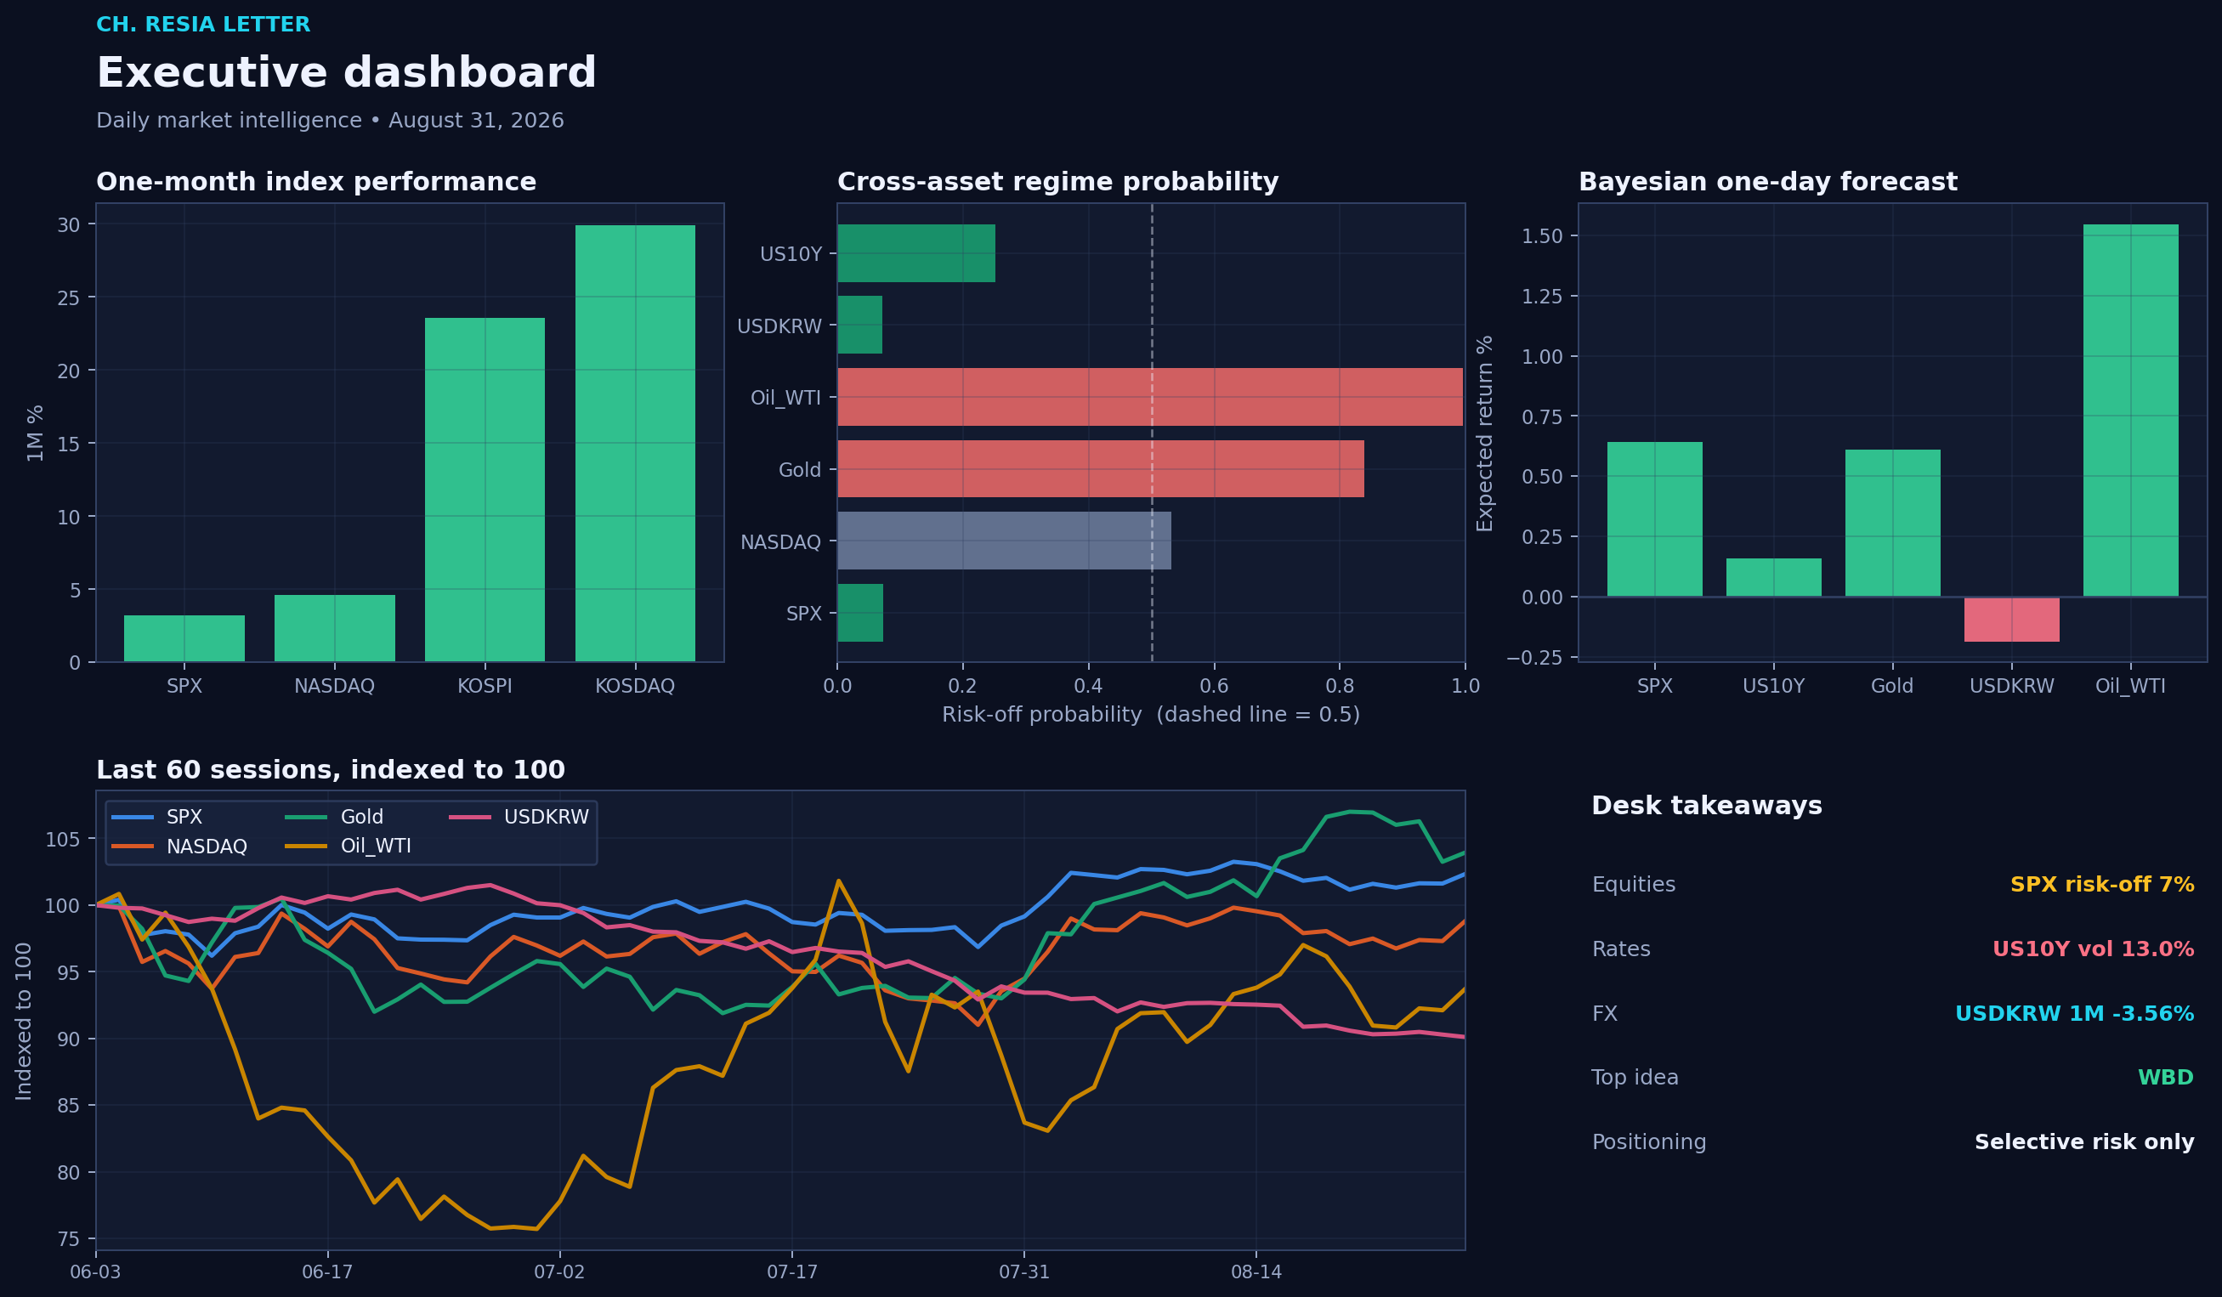Click the Indexed to 100 y-axis label
This screenshot has height=1297, width=2222.
24,1021
